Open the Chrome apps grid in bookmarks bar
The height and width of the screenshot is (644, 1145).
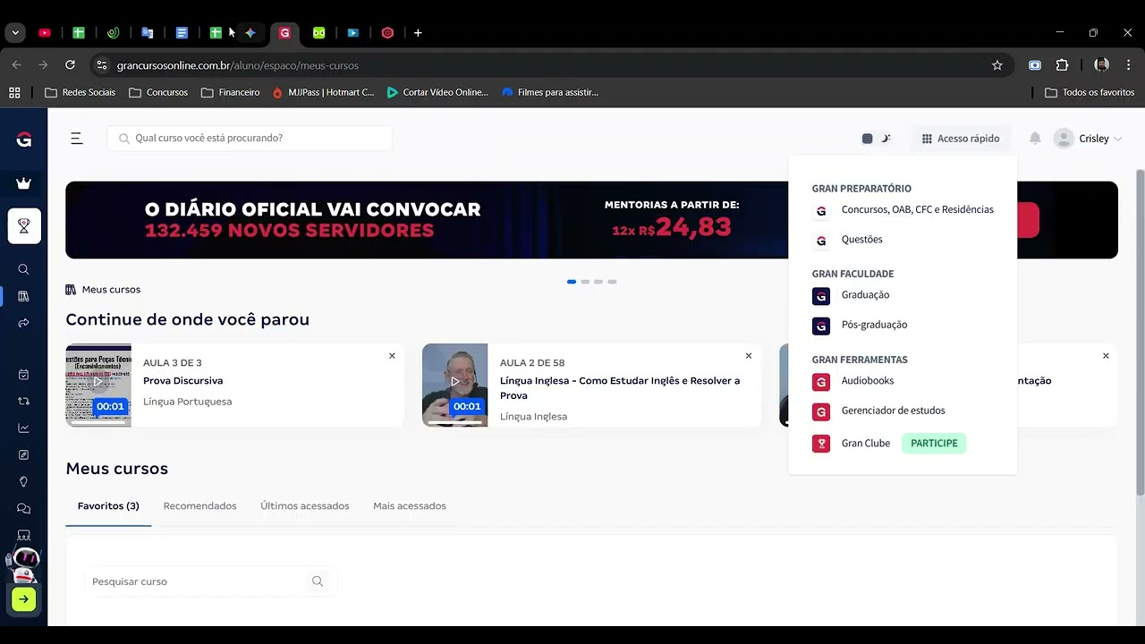[14, 92]
